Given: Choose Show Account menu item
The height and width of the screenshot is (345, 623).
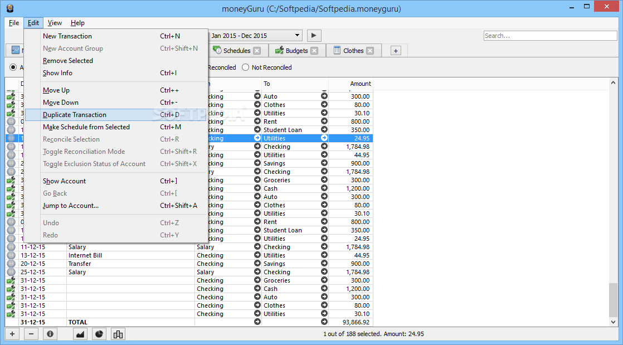Looking at the screenshot, I should tap(116, 181).
